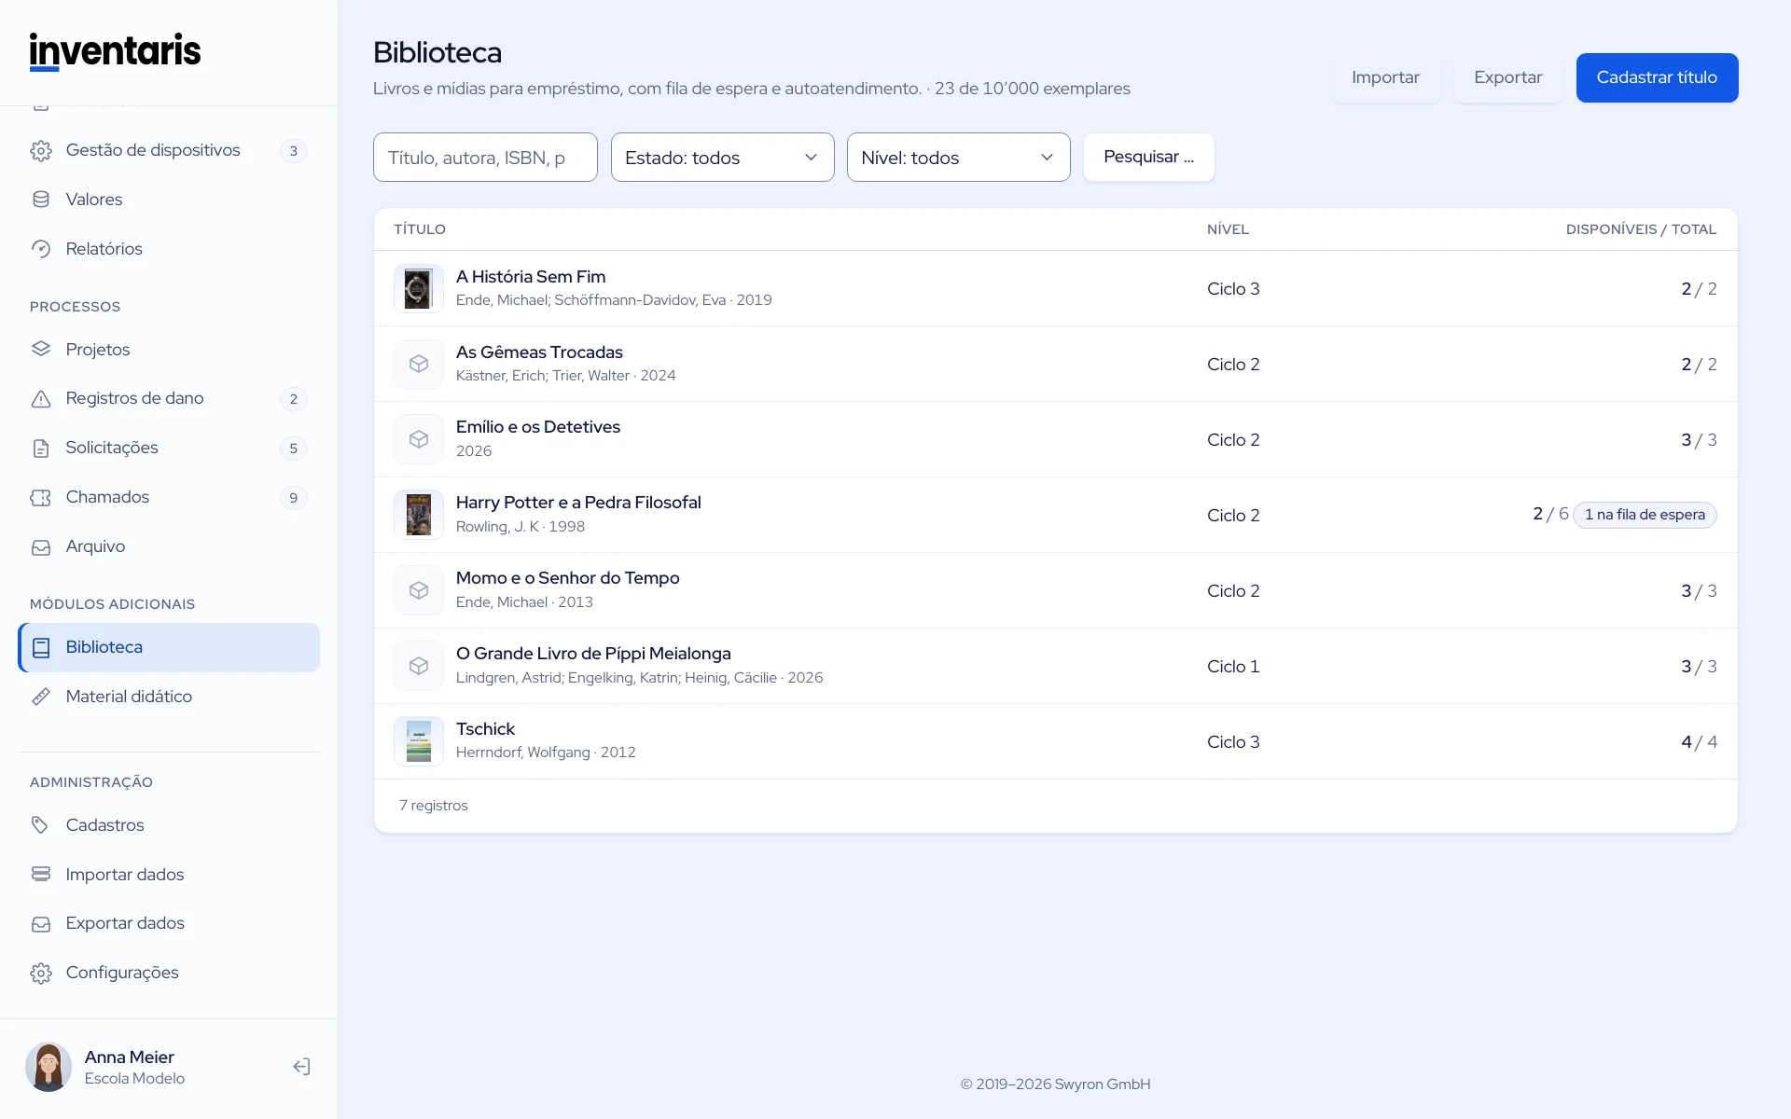Click the NÍVEL column header
Viewport: 1791px width, 1119px height.
click(1228, 229)
